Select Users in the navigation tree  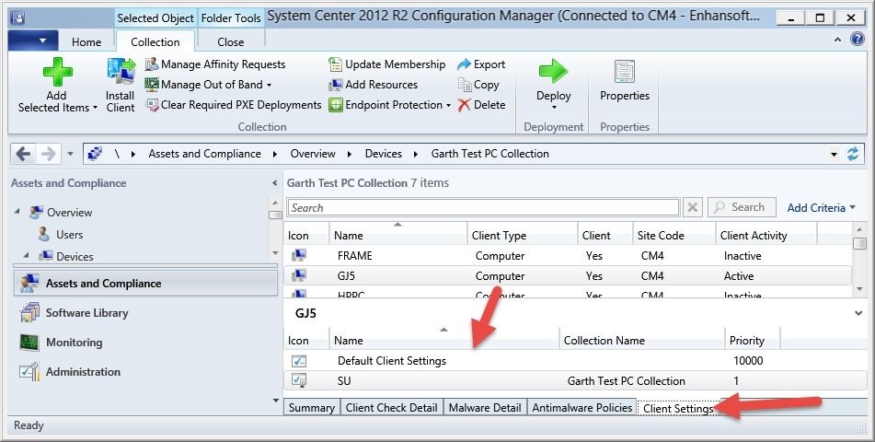point(69,235)
